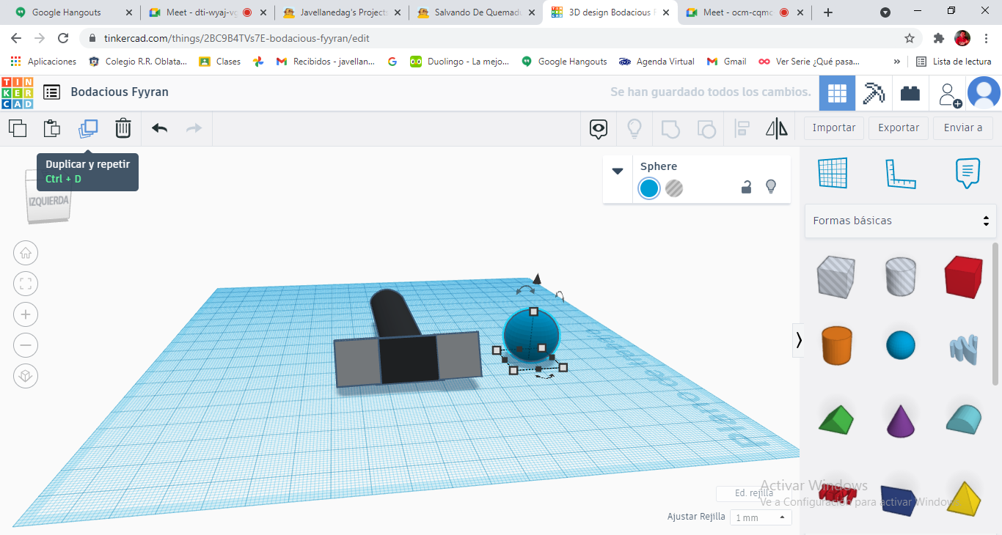Click the Ungroup shapes icon
The image size is (1002, 535).
pos(706,129)
